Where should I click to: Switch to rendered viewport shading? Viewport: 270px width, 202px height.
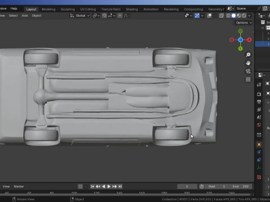[x=244, y=16]
